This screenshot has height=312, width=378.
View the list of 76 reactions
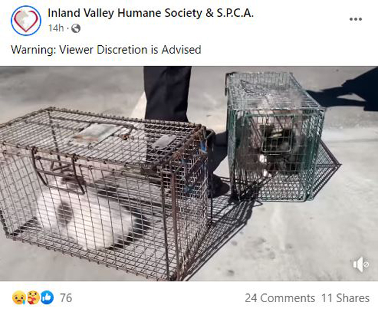coord(66,298)
